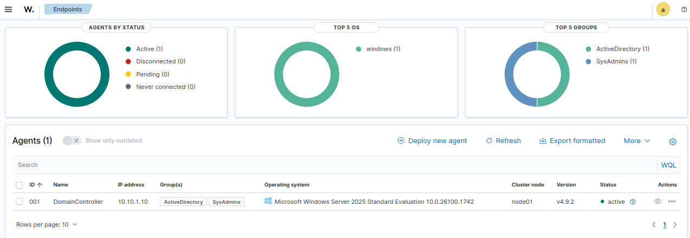Sort the table by ID column

[36, 185]
